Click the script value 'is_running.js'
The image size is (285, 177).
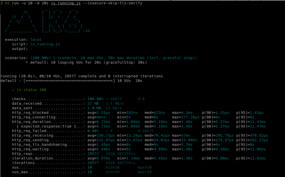coord(45,44)
